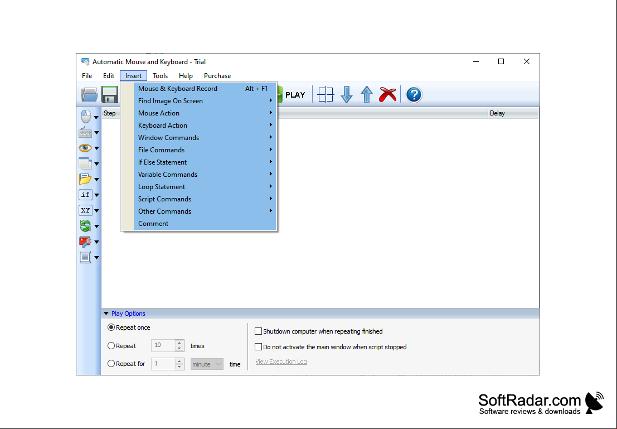
Task: Expand dropdown arrow beside eye icon
Action: click(x=96, y=148)
